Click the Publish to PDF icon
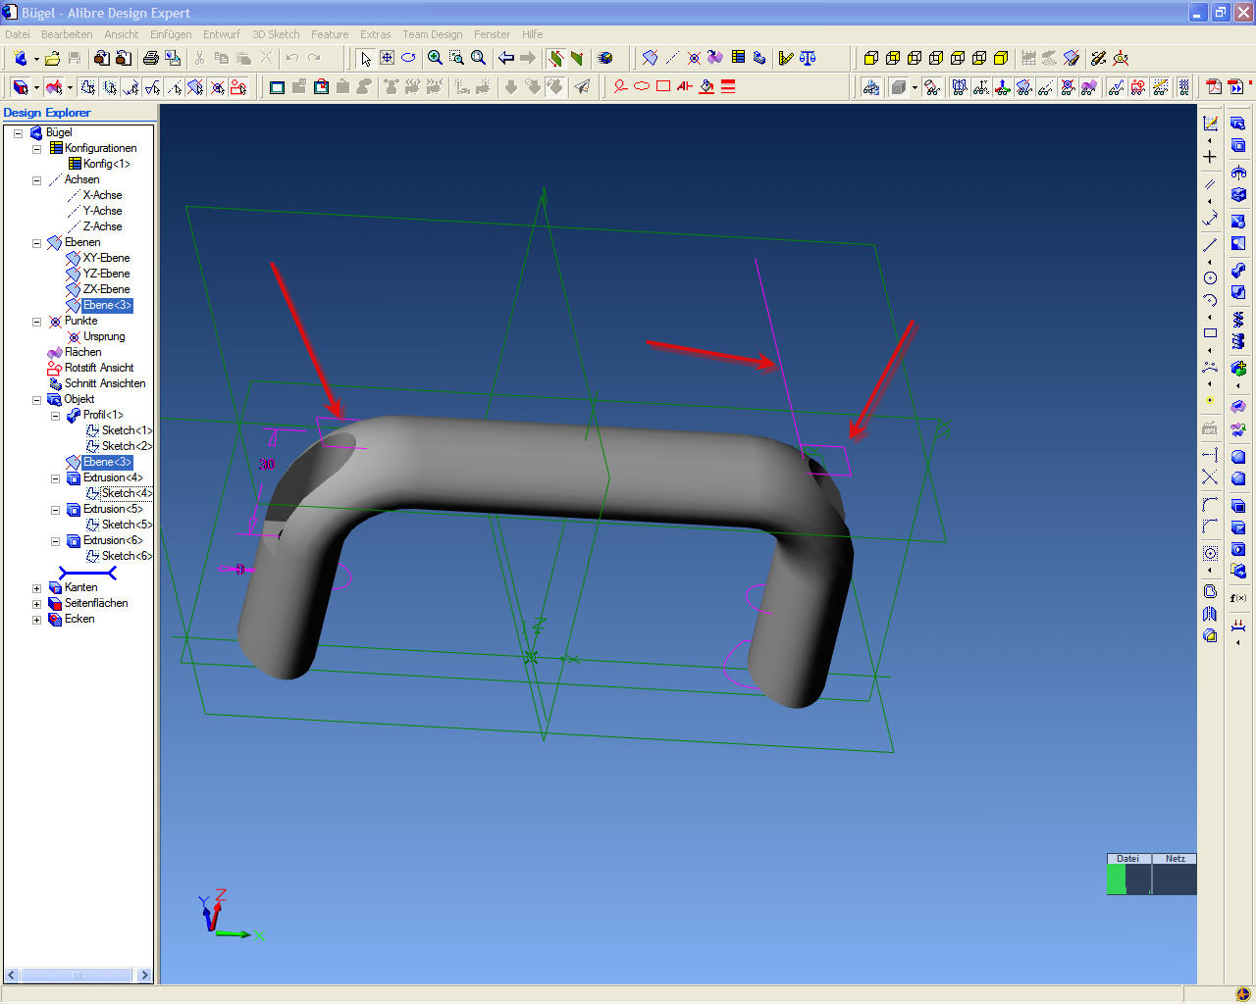Screen dimensions: 1256x1004 pyautogui.click(x=1214, y=86)
